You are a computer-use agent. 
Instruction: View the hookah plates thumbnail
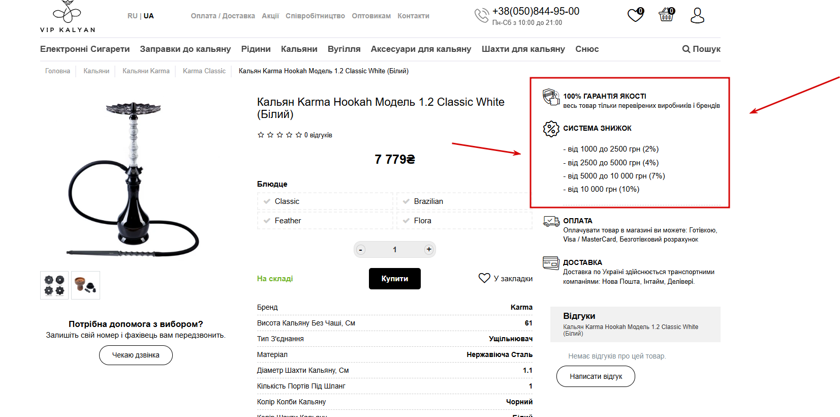tap(54, 285)
